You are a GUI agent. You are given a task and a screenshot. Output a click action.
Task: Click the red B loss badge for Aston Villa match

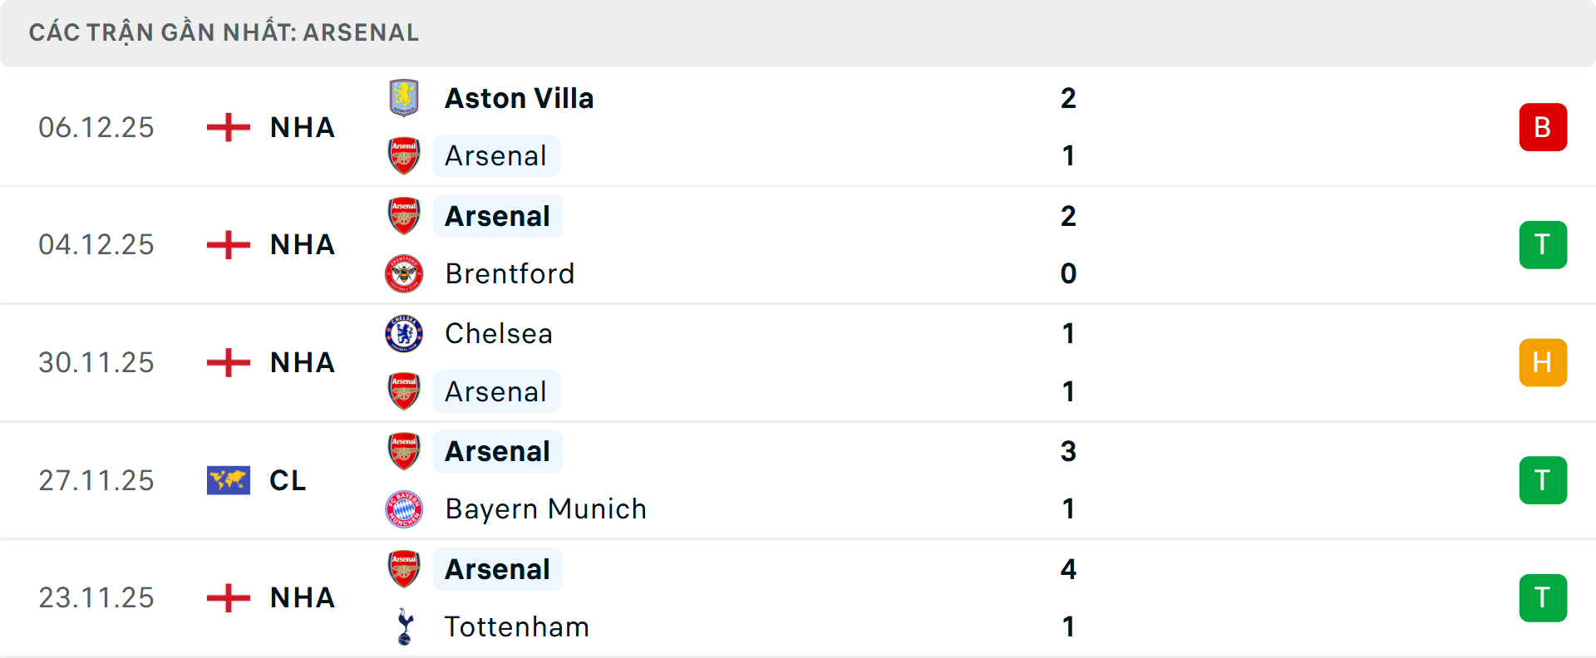(1544, 127)
